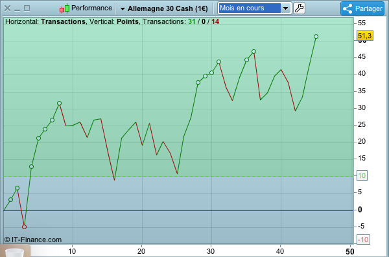
Task: Click the green 10 level marker
Action: [362, 175]
